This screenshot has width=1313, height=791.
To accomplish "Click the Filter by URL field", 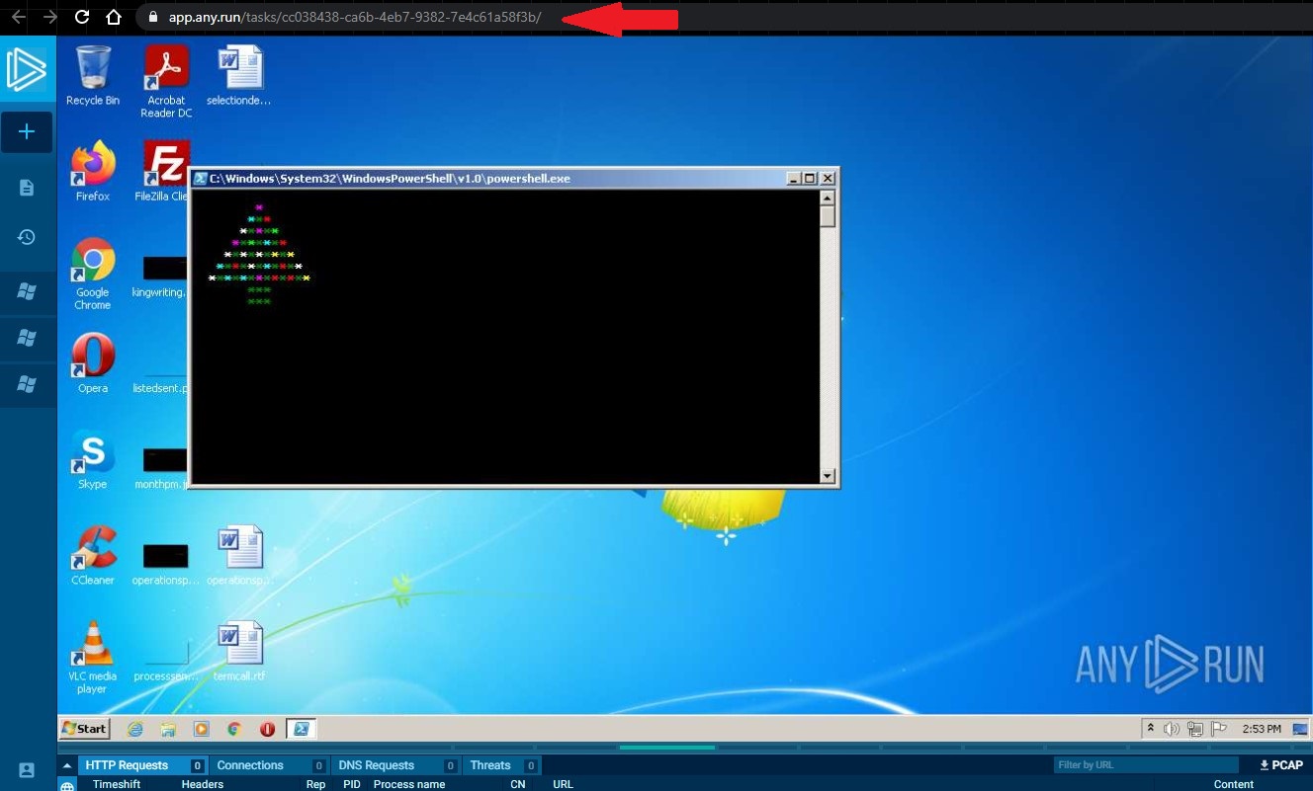I will click(1147, 763).
